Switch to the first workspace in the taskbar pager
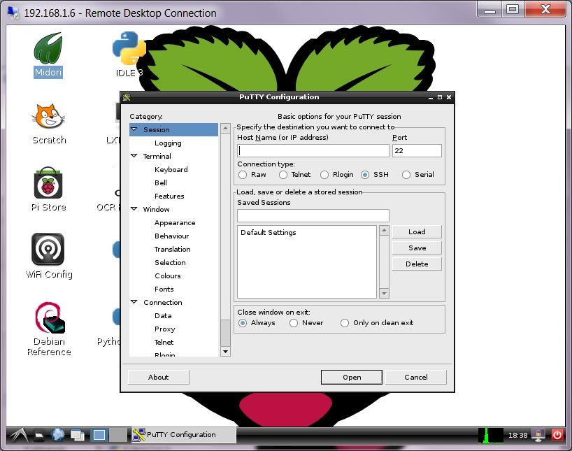 99,435
